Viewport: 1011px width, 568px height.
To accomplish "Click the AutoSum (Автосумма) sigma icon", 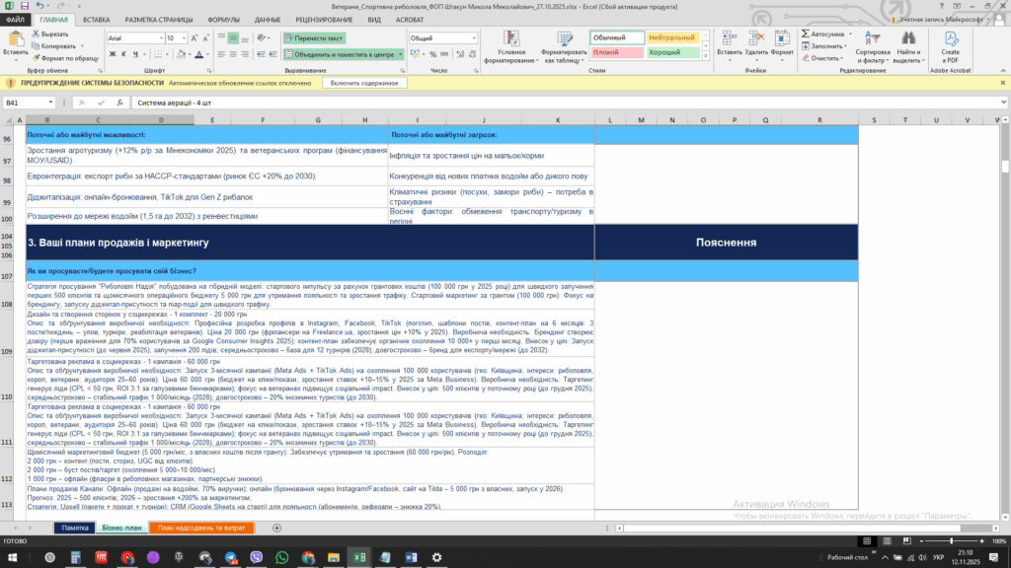I will pos(805,34).
